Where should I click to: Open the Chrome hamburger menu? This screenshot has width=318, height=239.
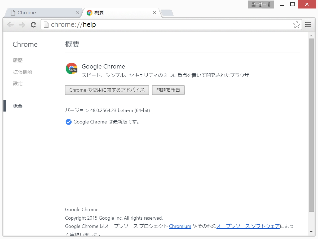coord(308,24)
